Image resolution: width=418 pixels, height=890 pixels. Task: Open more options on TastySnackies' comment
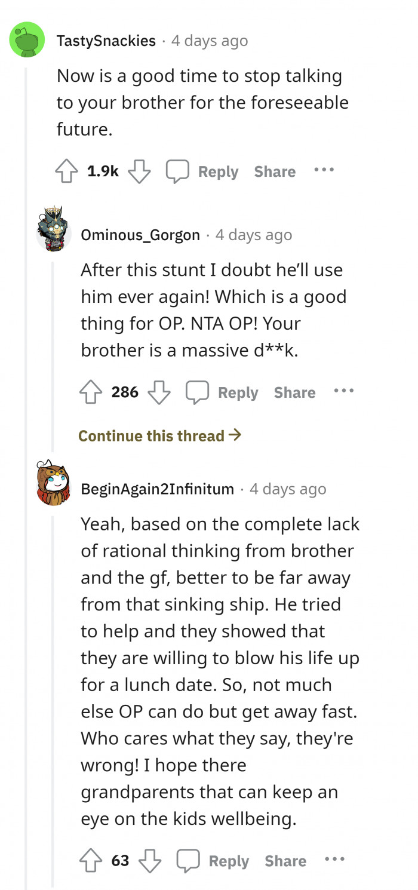tap(324, 170)
